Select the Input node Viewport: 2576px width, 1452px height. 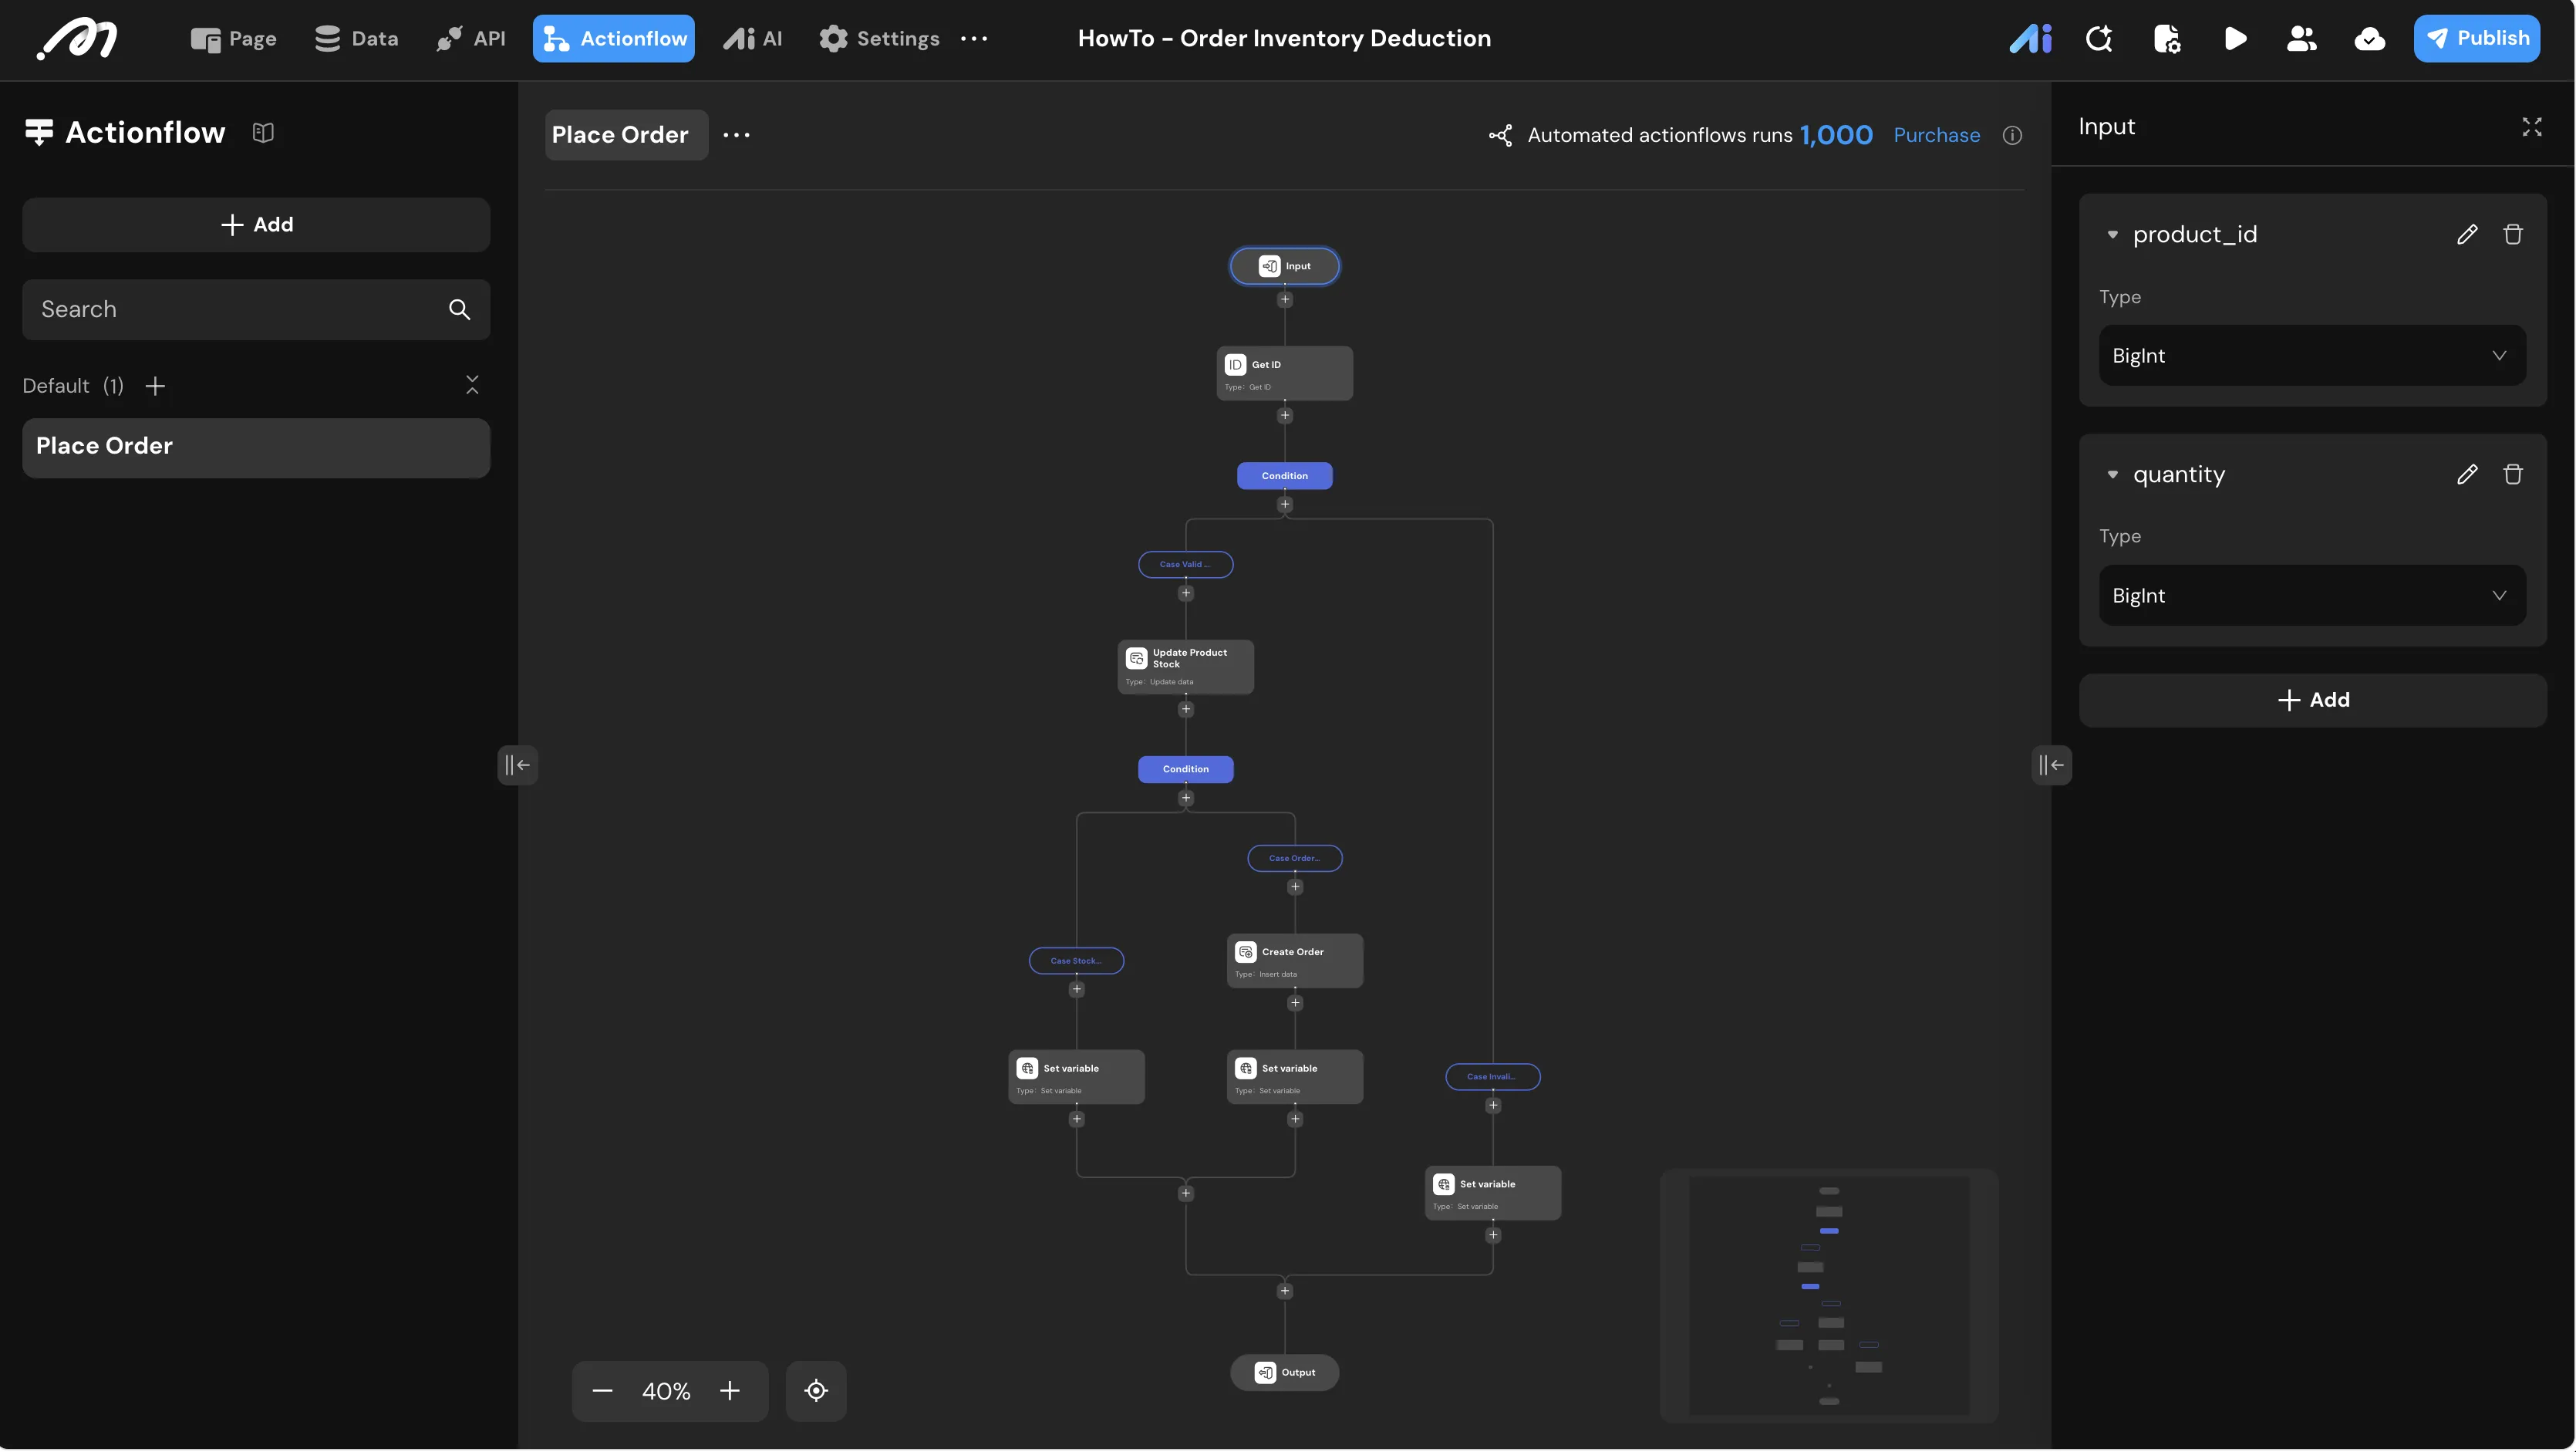click(x=1285, y=267)
